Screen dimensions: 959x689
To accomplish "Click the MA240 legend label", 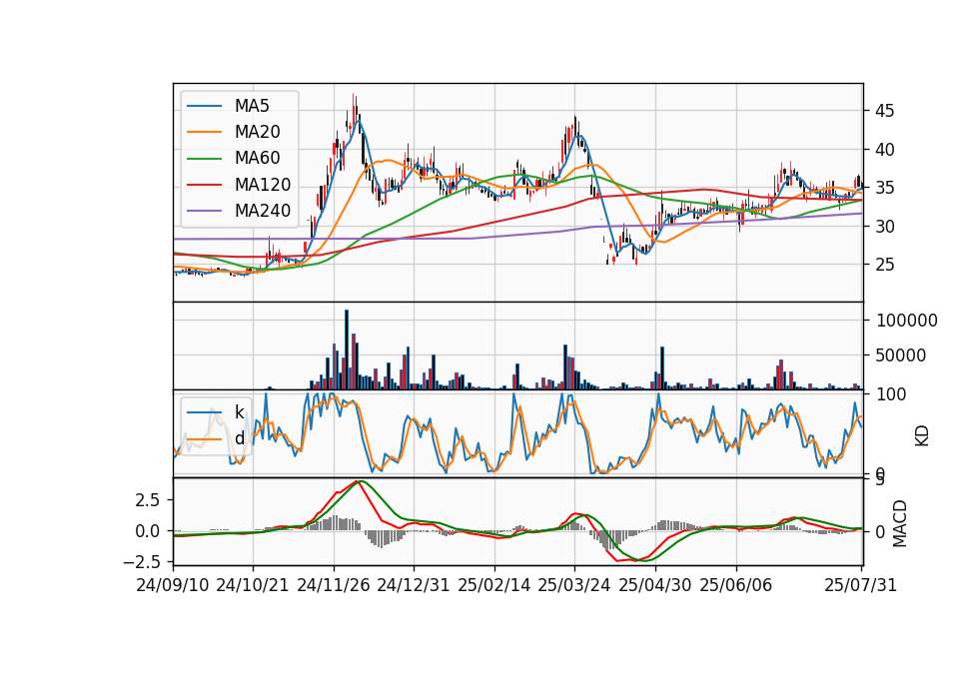I will [x=263, y=211].
